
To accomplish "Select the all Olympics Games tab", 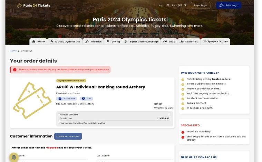I will click(x=215, y=41).
